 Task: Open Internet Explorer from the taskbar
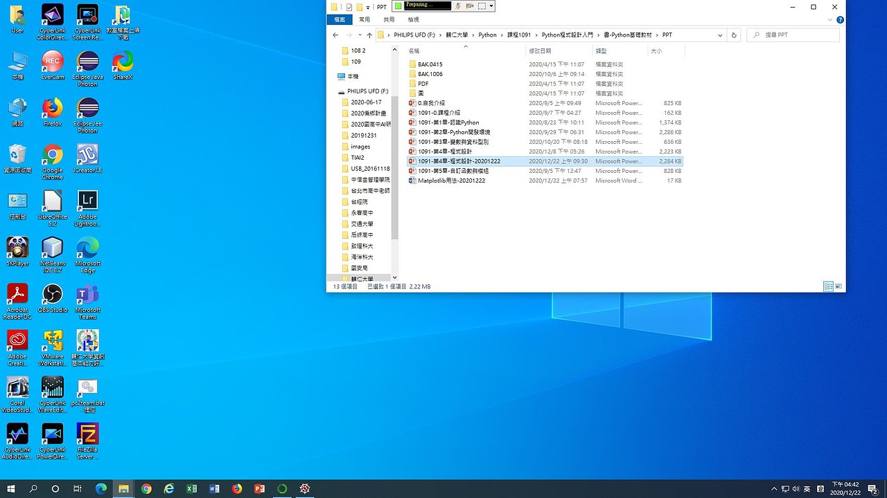tap(169, 488)
